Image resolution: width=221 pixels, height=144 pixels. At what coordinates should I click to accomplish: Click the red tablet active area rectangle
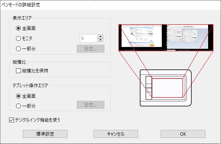[x=167, y=88]
